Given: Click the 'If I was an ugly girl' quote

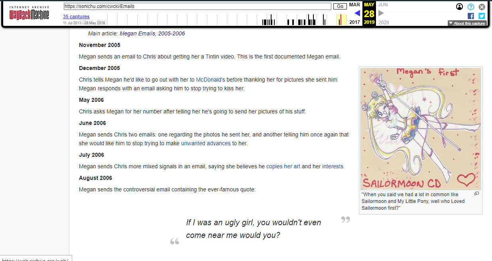Looking at the screenshot, I should 254,229.
